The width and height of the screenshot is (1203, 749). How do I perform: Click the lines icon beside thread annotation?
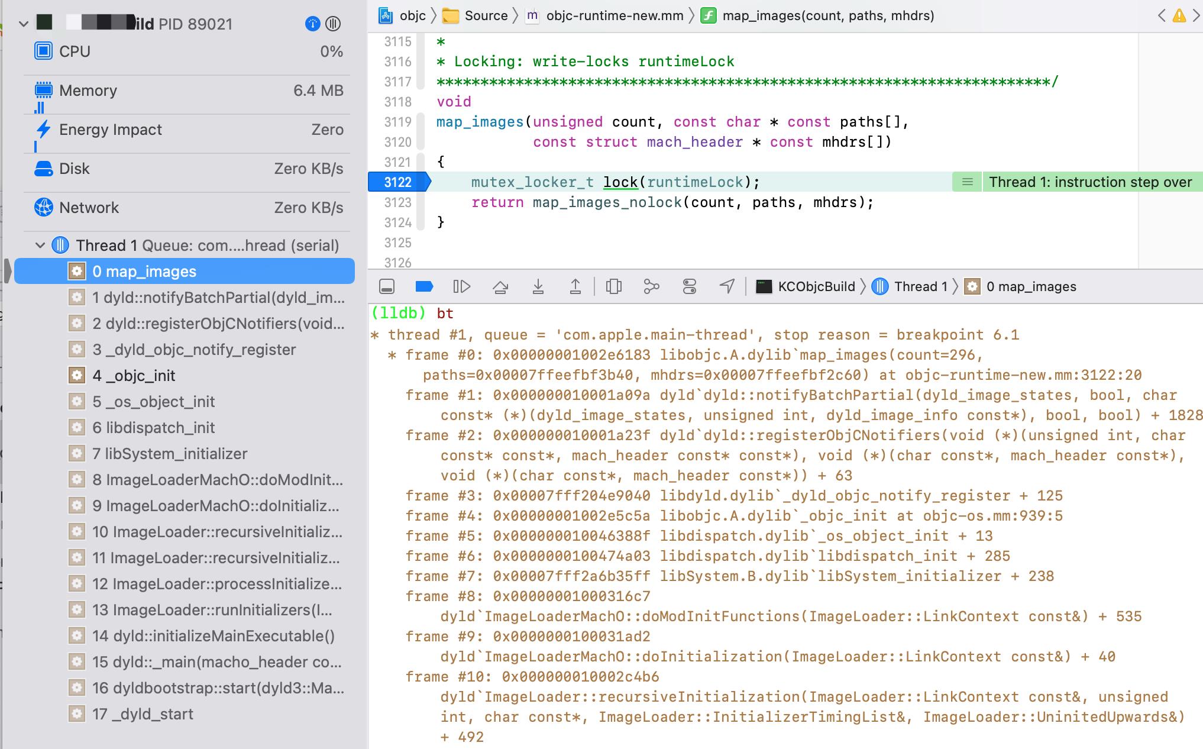click(967, 182)
